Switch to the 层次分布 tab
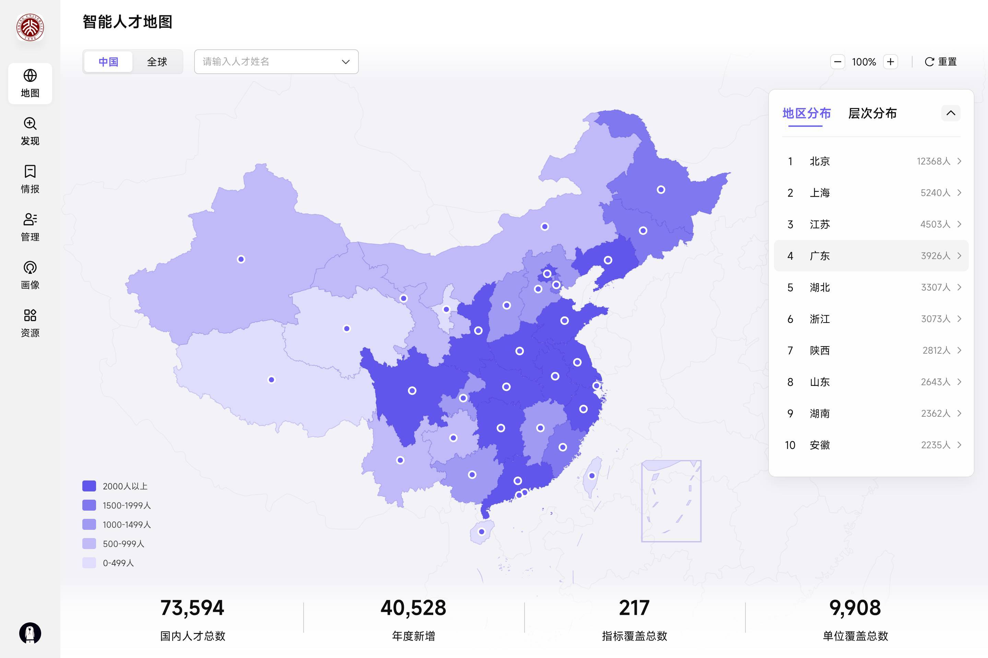The height and width of the screenshot is (658, 988). click(872, 113)
